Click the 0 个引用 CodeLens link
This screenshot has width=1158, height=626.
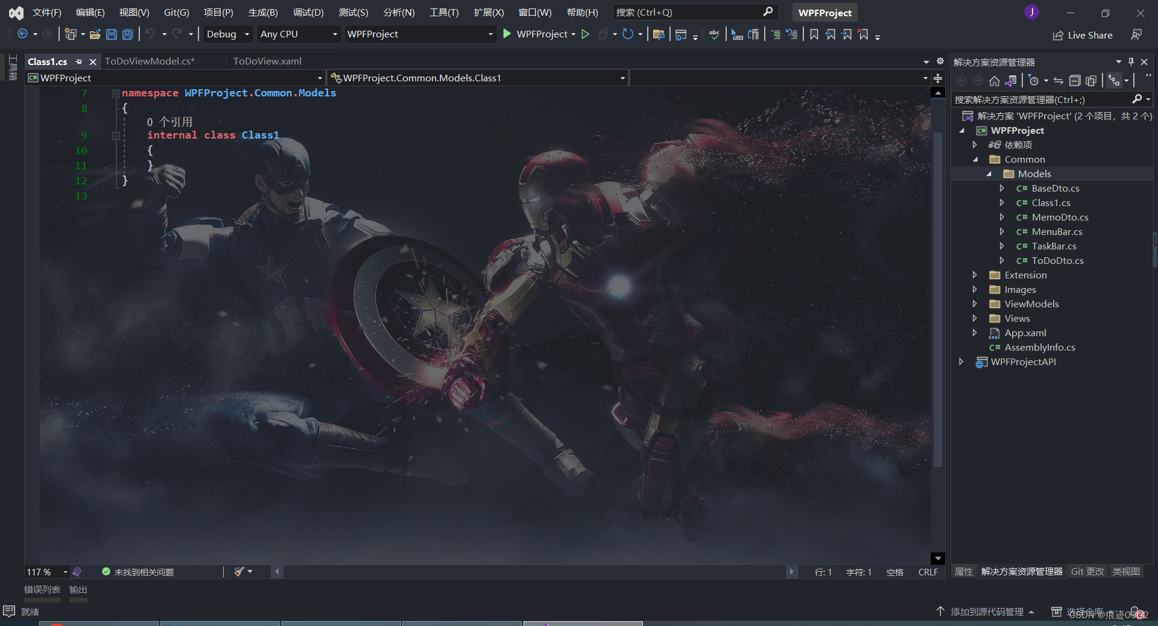[169, 122]
